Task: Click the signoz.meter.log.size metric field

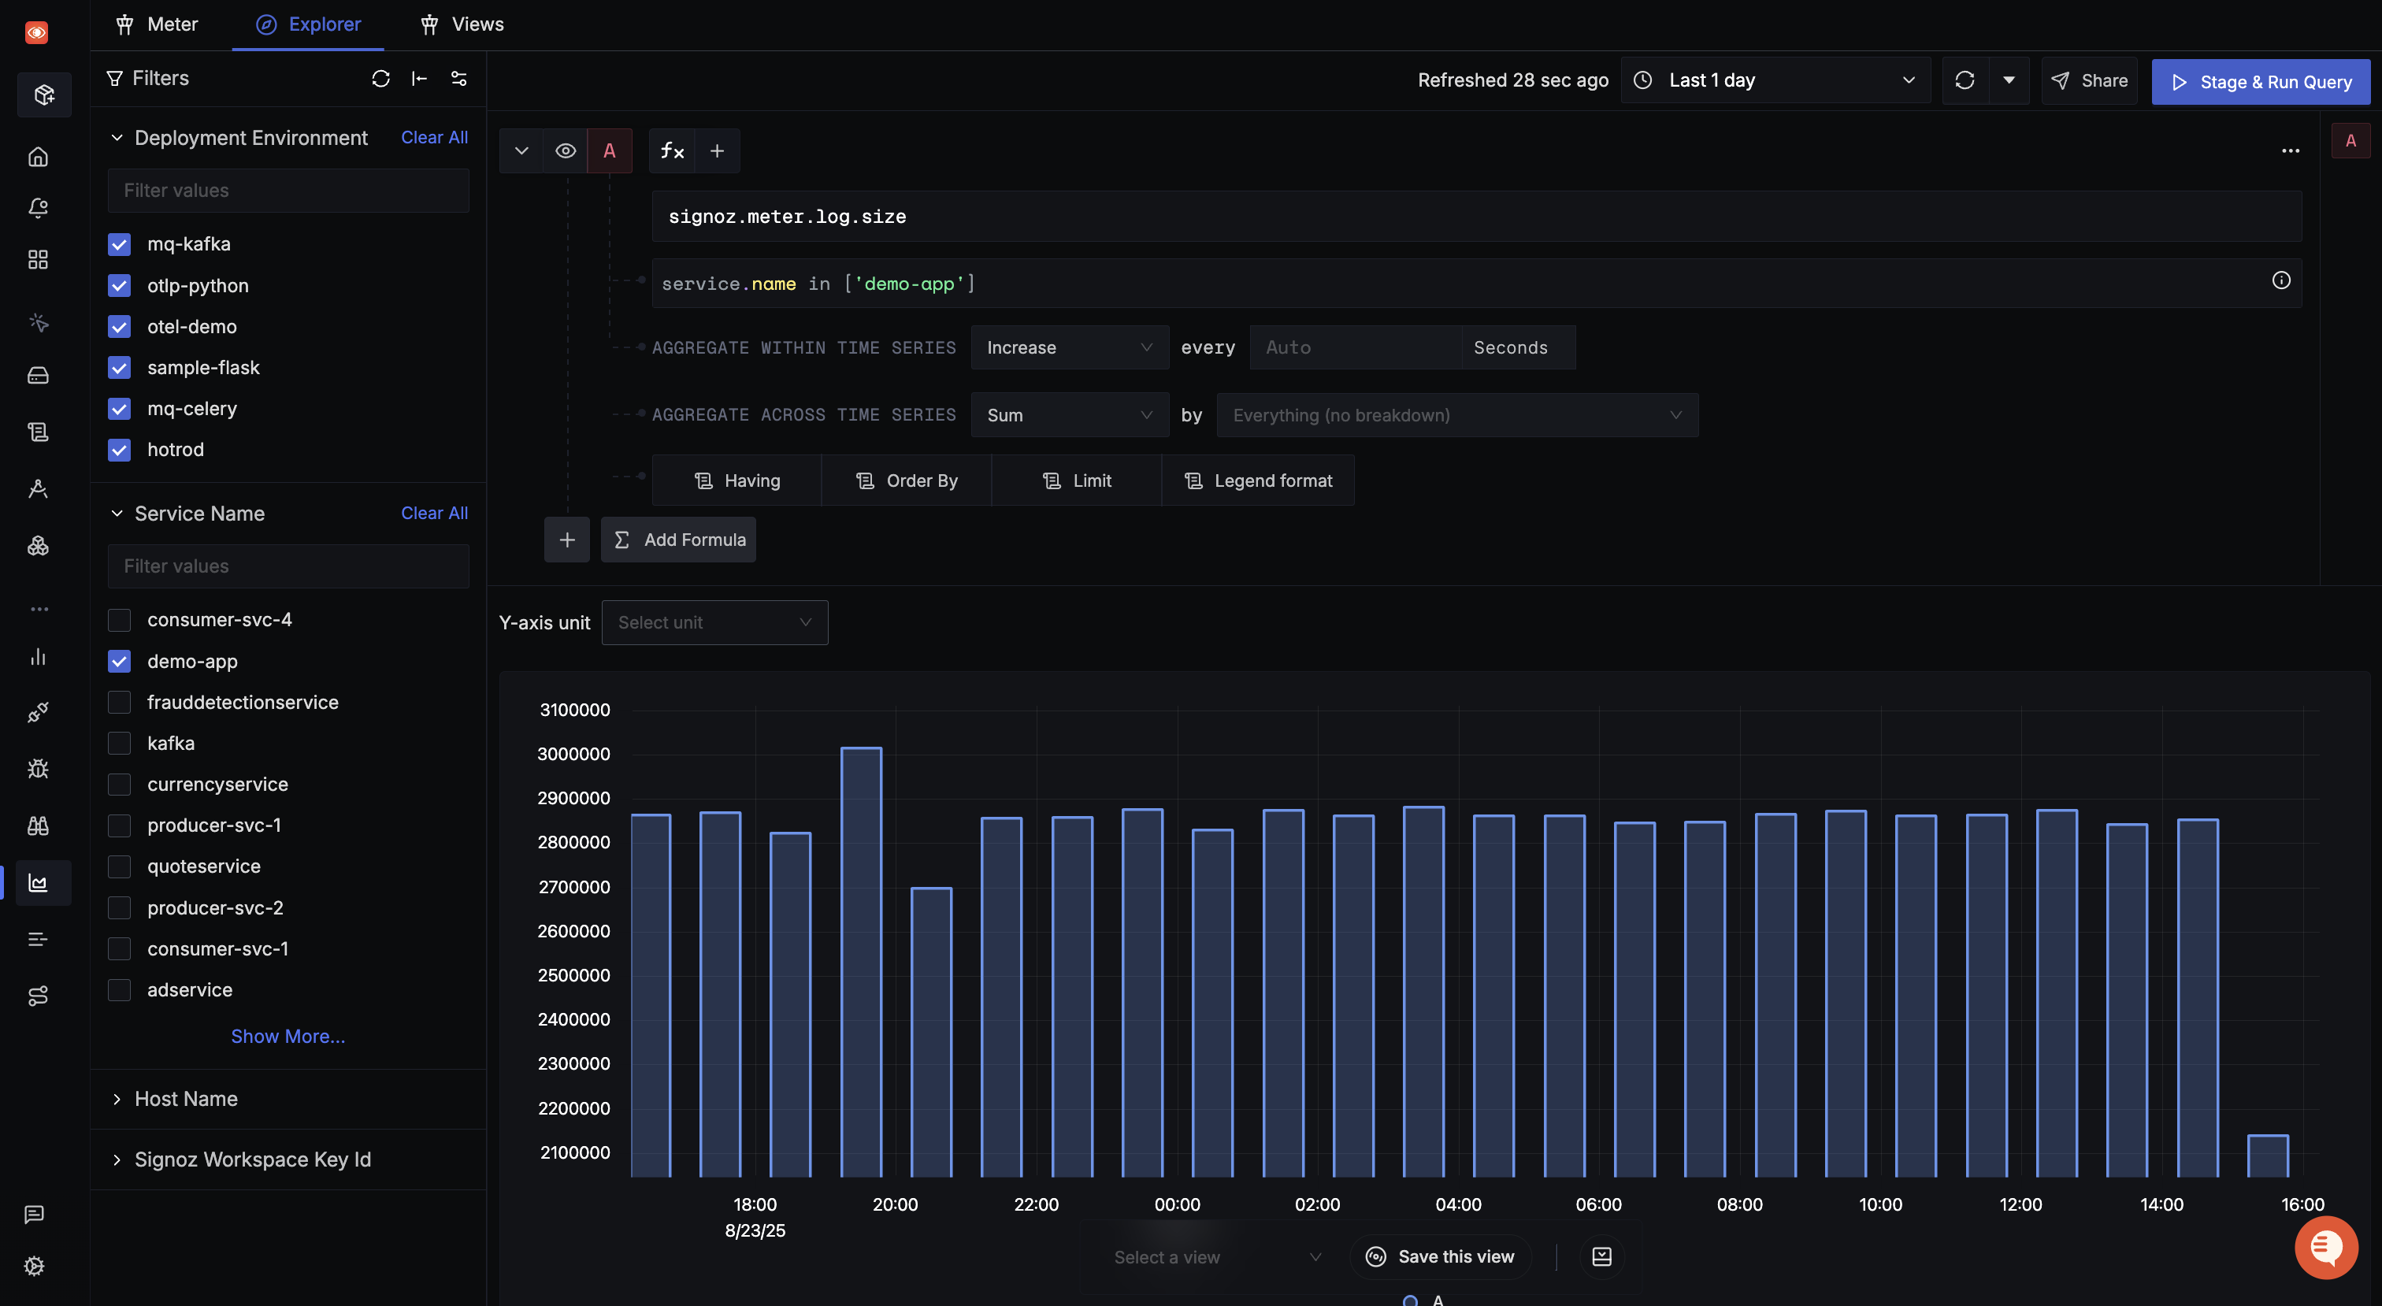Action: 1477,217
